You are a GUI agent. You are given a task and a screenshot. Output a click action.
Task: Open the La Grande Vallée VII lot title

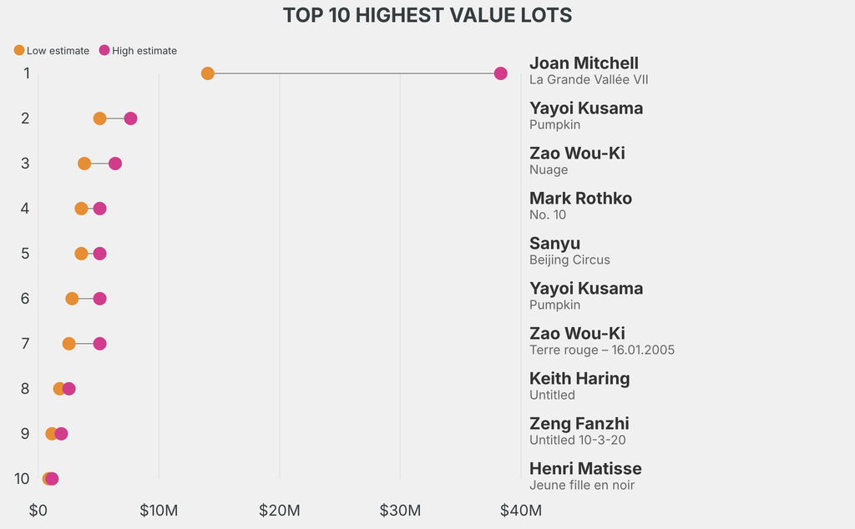(589, 80)
